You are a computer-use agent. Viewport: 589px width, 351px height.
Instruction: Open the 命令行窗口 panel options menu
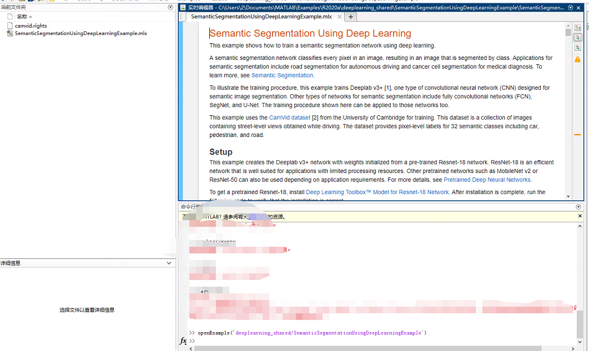point(577,206)
